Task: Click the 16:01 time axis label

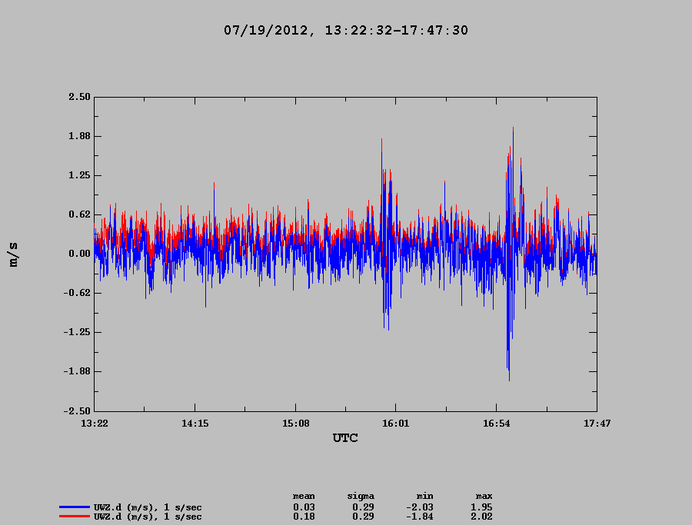Action: coord(396,424)
